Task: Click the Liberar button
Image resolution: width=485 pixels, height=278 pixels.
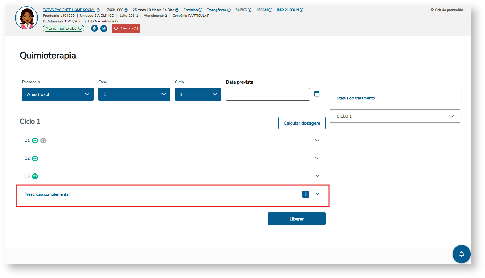Action: coord(297,219)
